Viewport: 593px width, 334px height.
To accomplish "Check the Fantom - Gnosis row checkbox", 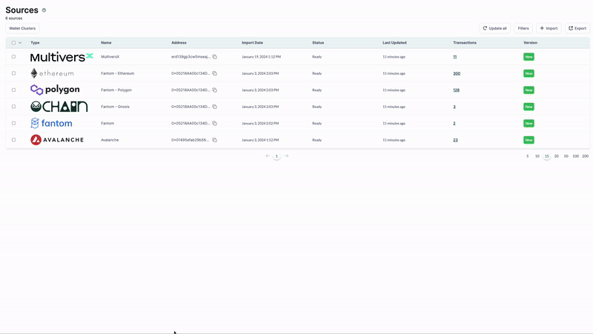I will coord(13,107).
